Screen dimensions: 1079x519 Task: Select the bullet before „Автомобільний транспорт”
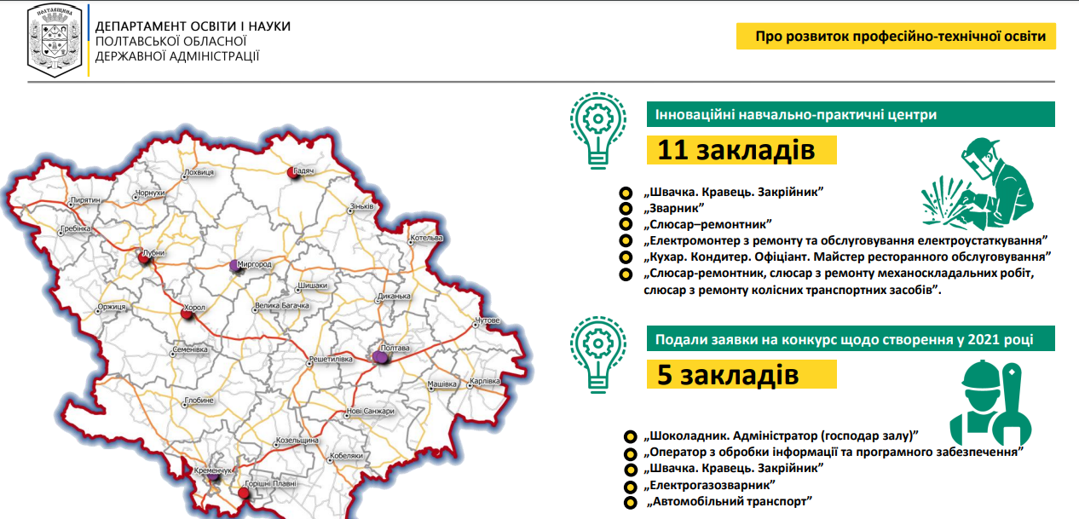tap(629, 503)
